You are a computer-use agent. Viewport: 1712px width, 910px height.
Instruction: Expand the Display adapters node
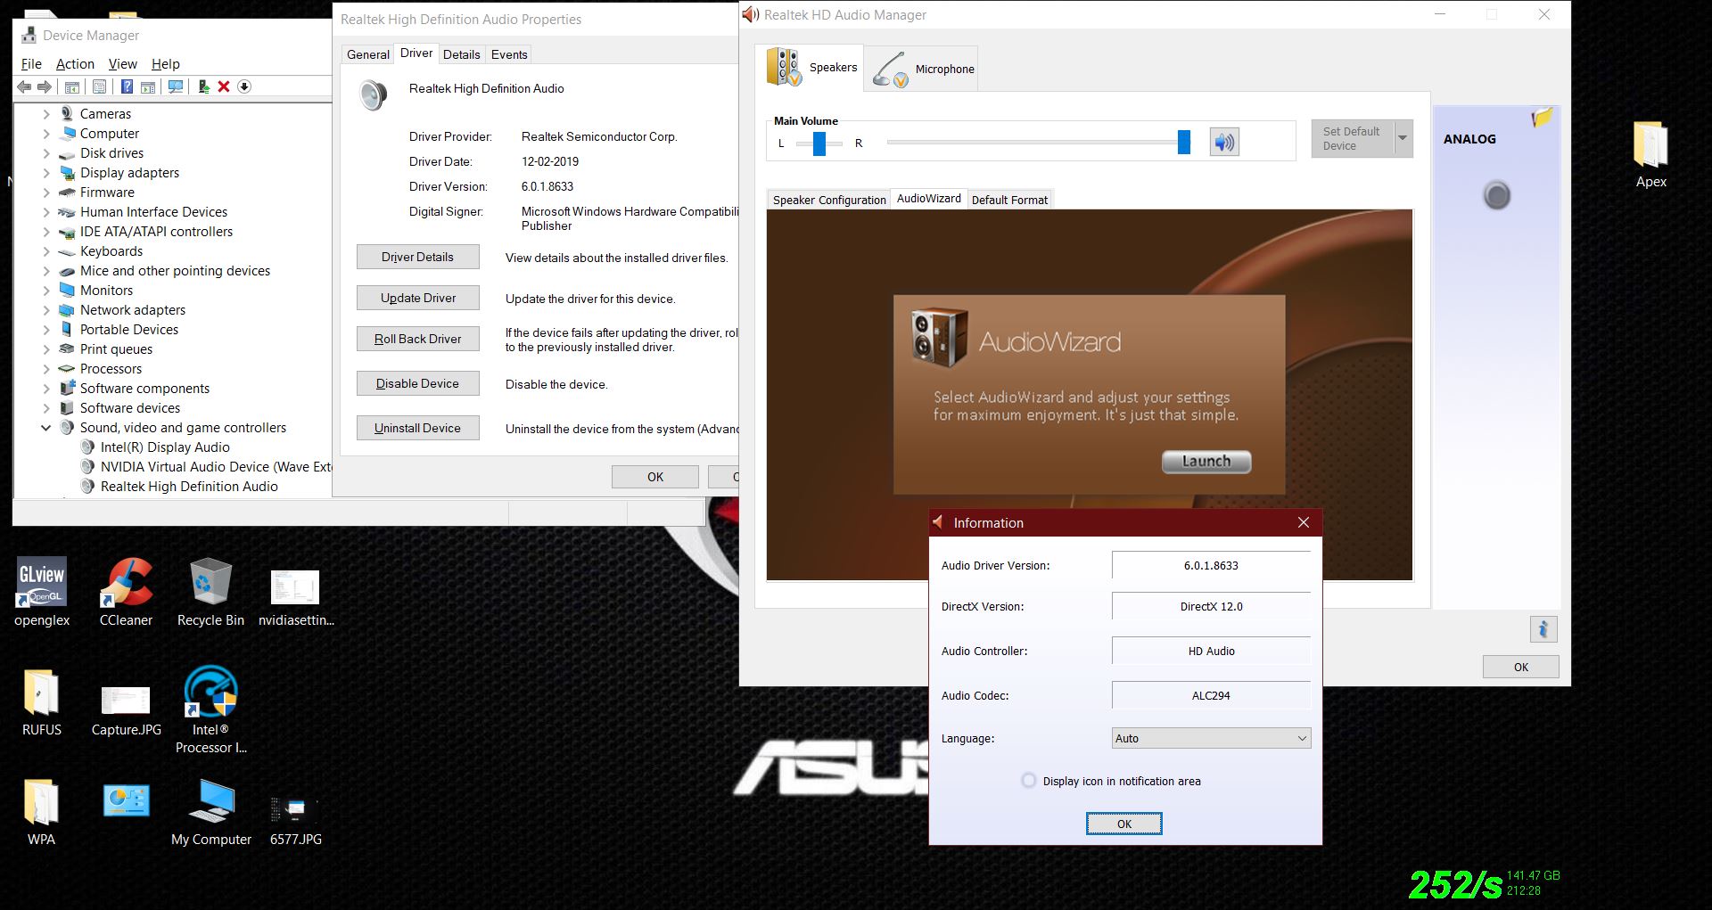pyautogui.click(x=46, y=173)
